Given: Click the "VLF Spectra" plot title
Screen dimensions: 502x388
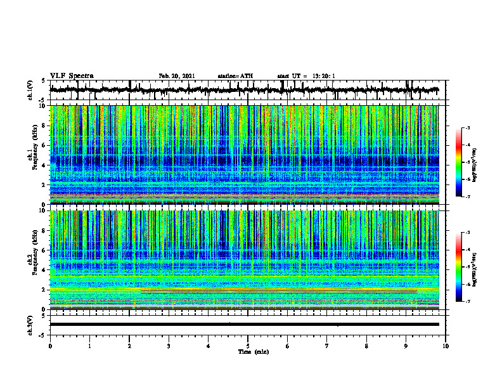Looking at the screenshot, I should click(72, 76).
